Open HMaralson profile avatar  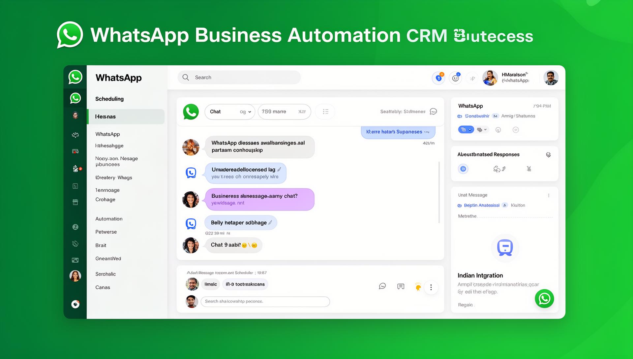[490, 78]
